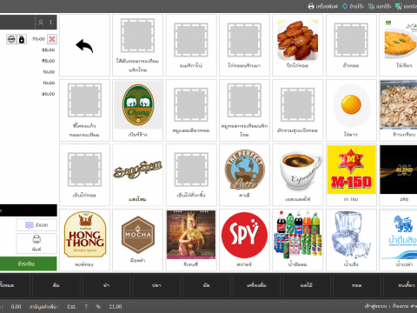Add the fried chicken wings item
The height and width of the screenshot is (313, 417).
tap(298, 45)
